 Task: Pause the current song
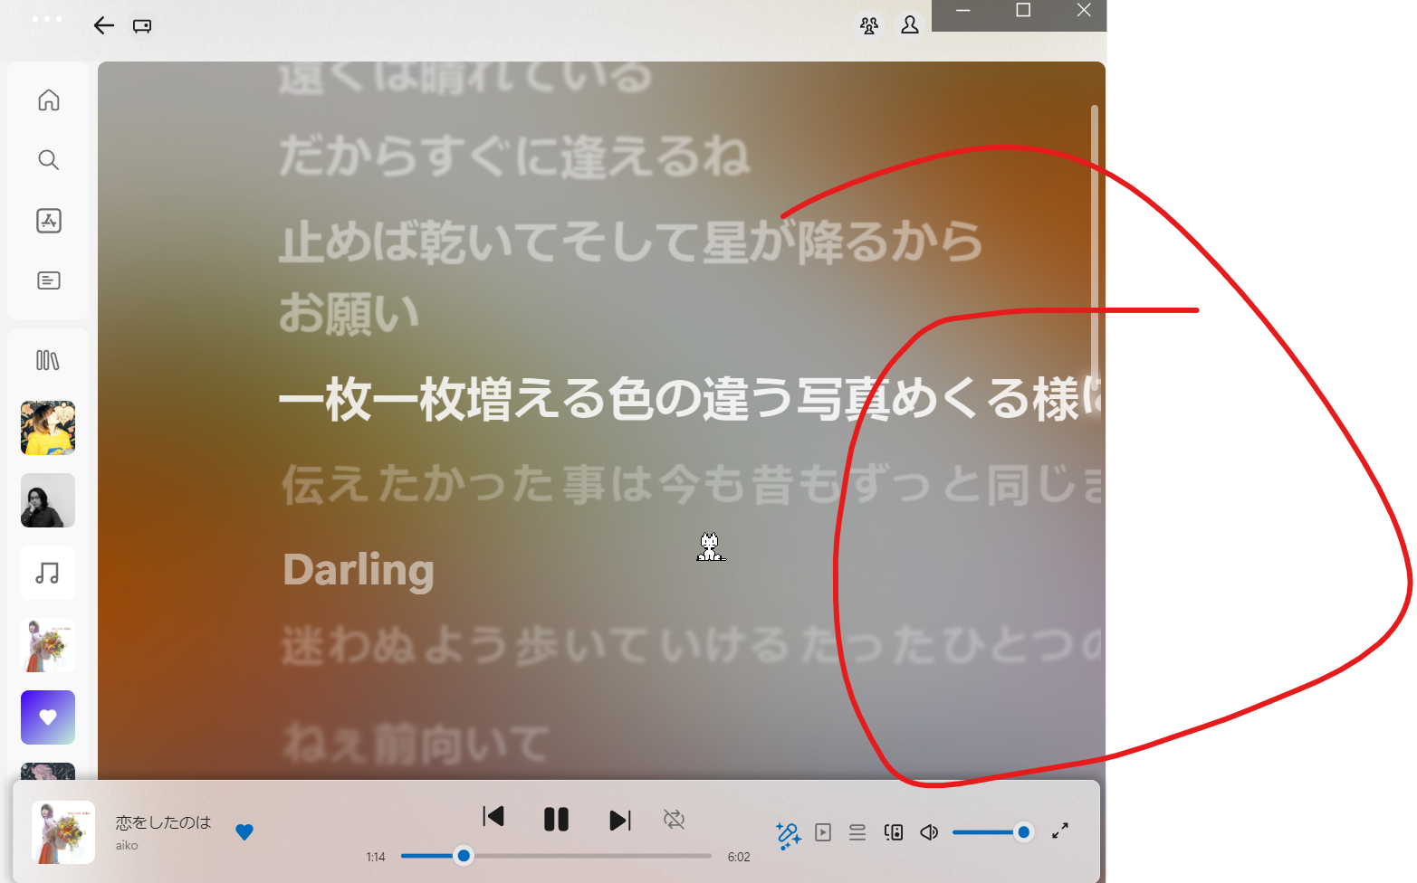[x=556, y=819]
